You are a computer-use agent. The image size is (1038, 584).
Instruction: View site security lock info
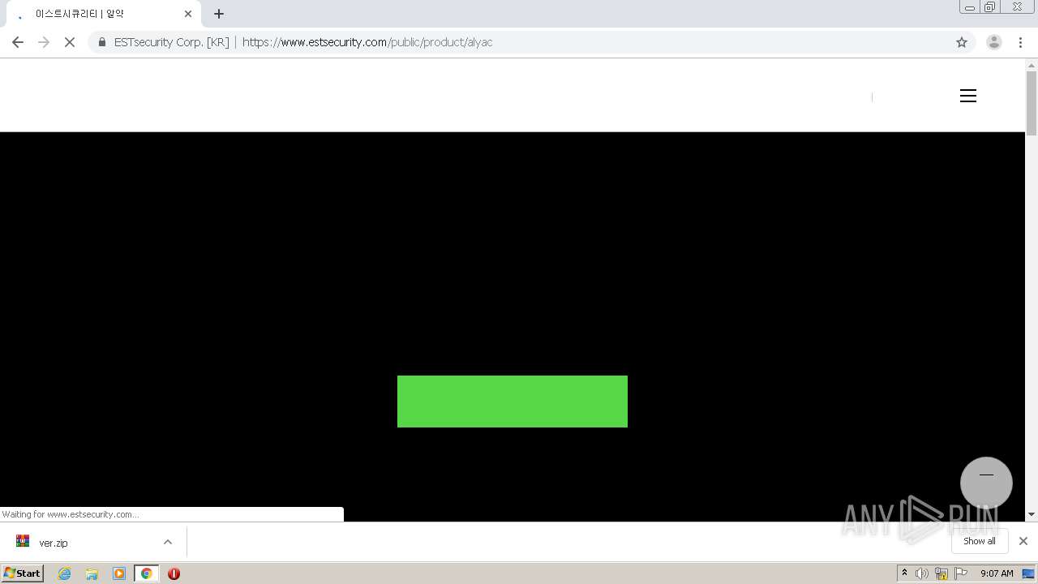point(101,42)
